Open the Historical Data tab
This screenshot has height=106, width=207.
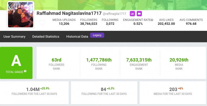[77, 37]
